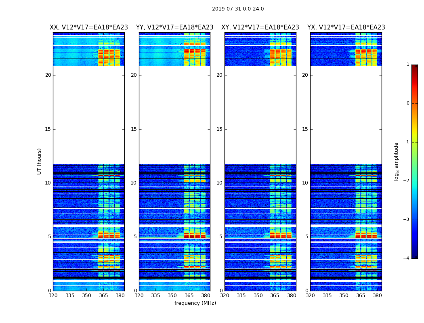
Task: Click the YX, V12*V17=EA18*EA23 panel title
Action: (x=346, y=27)
